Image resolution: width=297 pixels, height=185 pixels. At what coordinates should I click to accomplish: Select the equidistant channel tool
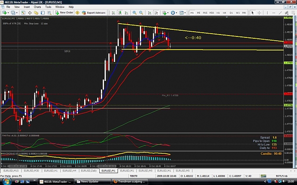tap(287, 13)
